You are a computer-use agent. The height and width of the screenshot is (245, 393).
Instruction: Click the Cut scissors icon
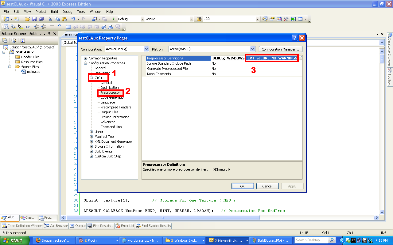[x=50, y=19]
